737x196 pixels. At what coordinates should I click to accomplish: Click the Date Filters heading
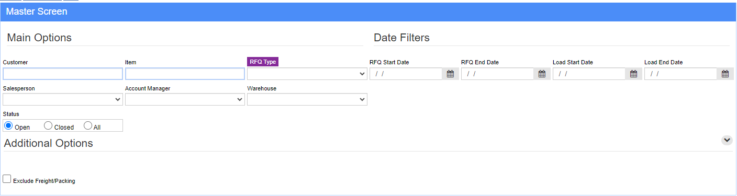coord(401,38)
